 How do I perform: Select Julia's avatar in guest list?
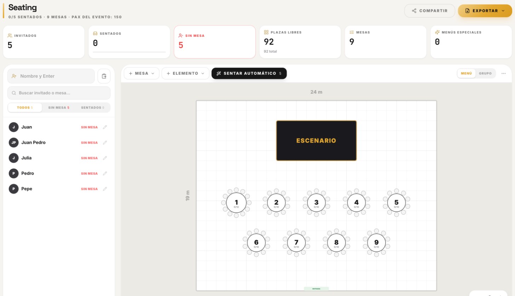[x=13, y=158]
